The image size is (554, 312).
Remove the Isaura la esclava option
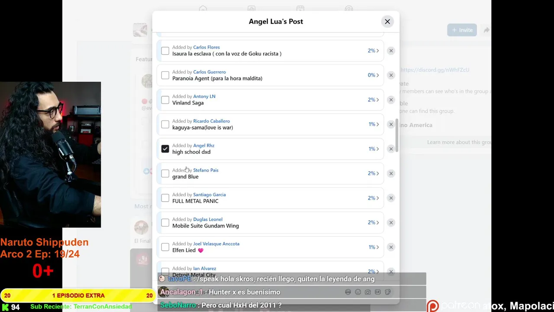click(x=391, y=51)
